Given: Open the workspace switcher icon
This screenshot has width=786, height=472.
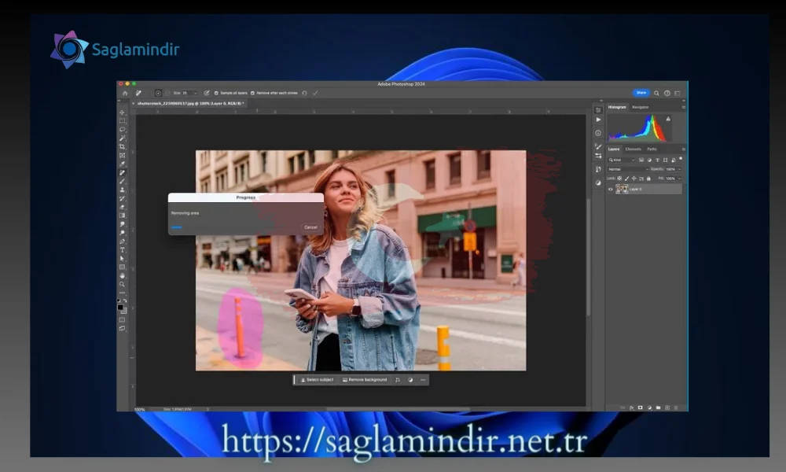Looking at the screenshot, I should pyautogui.click(x=678, y=93).
